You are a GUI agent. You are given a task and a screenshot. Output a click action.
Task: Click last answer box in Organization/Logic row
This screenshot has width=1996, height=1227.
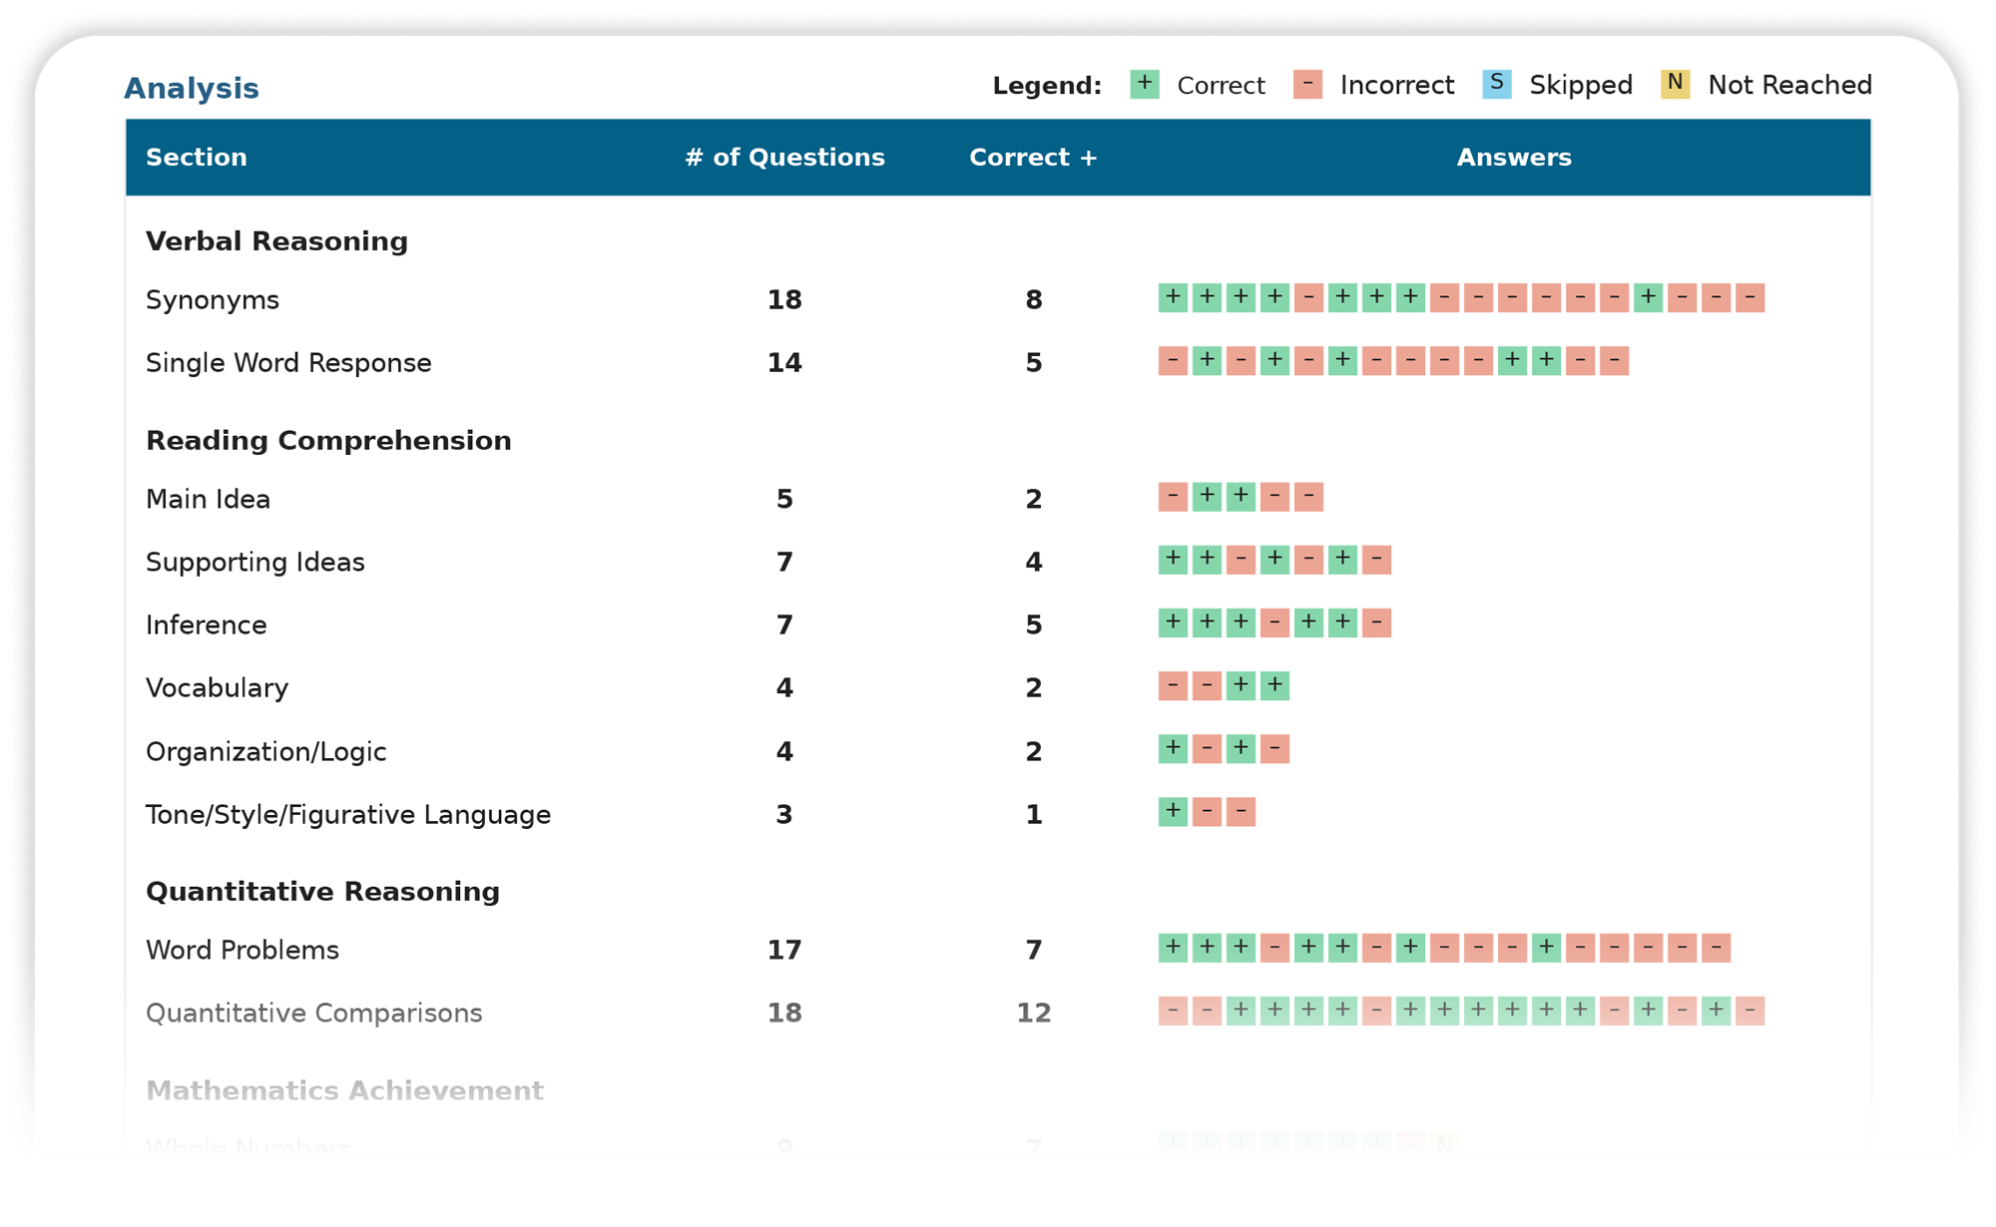1274,748
